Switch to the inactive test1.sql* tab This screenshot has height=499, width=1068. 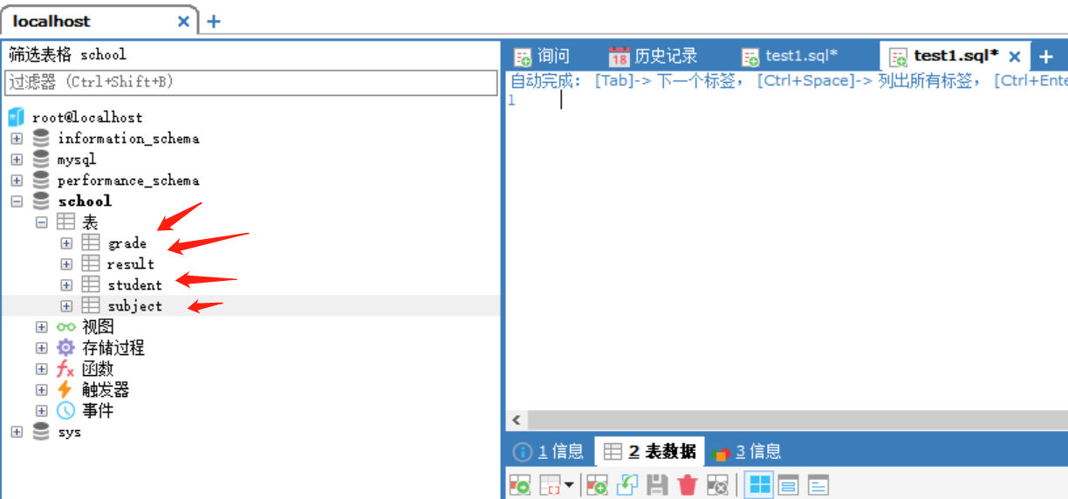790,56
